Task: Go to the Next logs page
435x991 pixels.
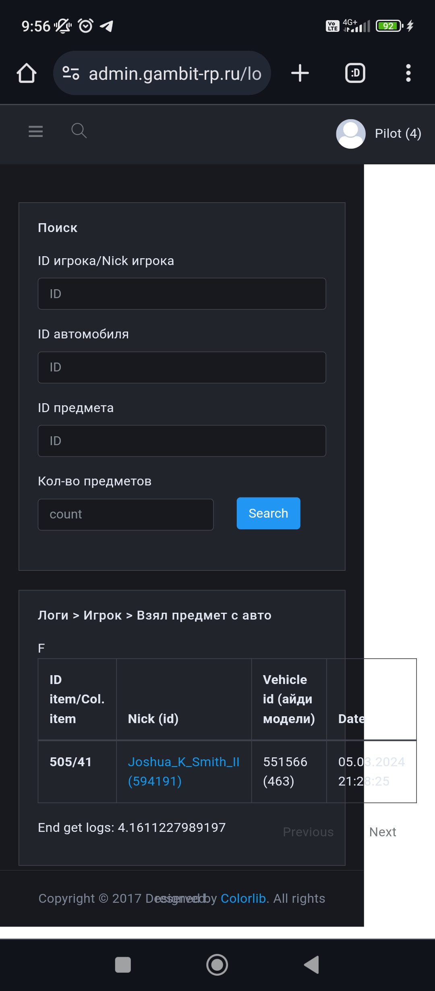Action: 383,832
